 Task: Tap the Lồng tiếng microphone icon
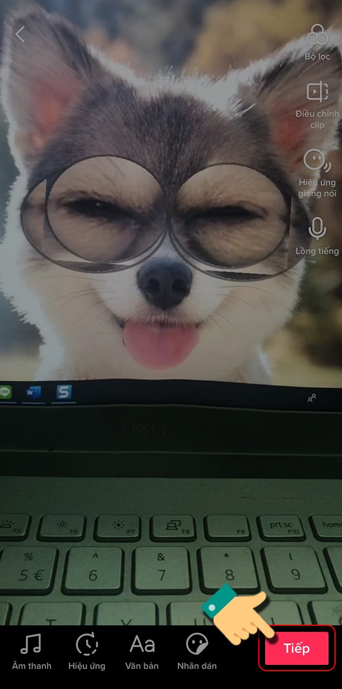[317, 229]
